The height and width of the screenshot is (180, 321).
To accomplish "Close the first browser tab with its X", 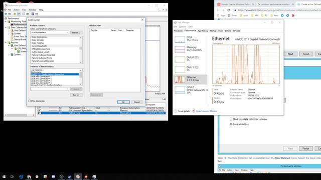I will pos(253,4).
